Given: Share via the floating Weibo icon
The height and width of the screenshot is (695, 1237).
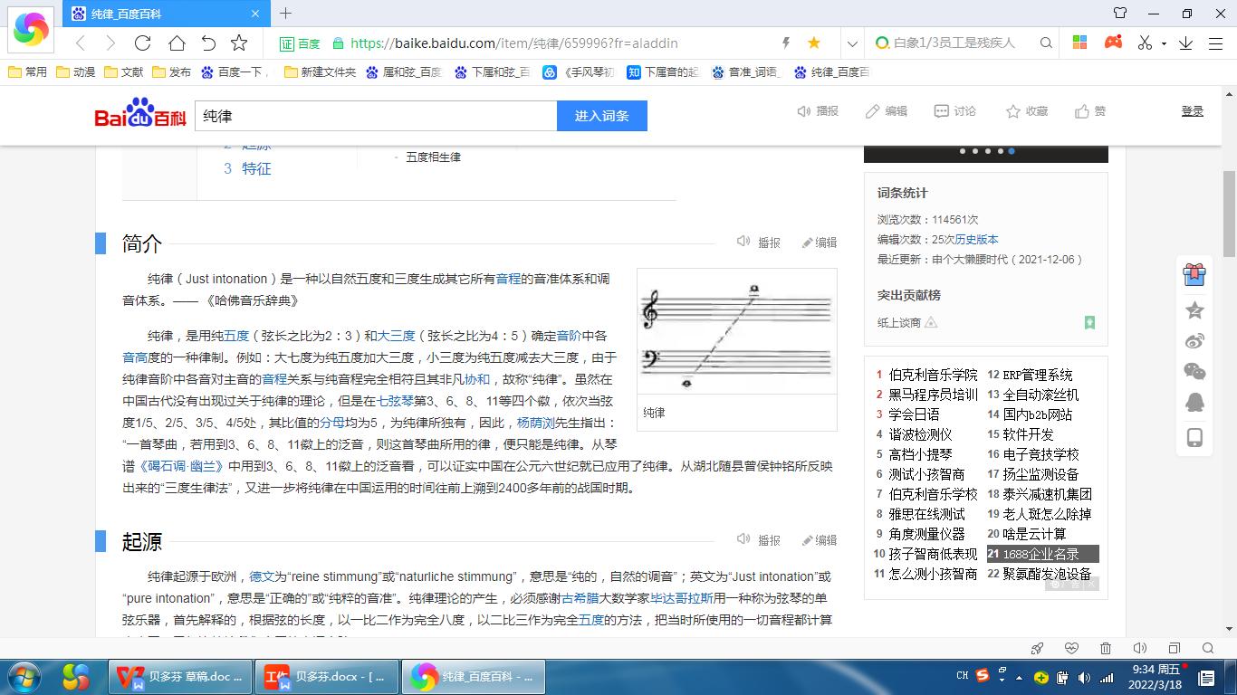Looking at the screenshot, I should (1194, 341).
